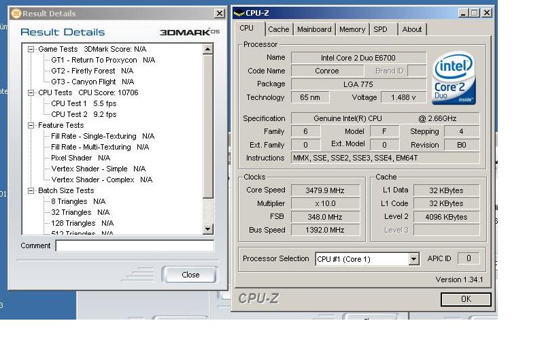The image size is (544, 340).
Task: Click the Version 1.34.1 text
Action: click(459, 279)
